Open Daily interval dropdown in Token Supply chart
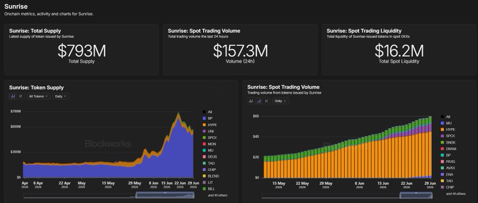Viewport: 478px width, 203px height. 61,96
